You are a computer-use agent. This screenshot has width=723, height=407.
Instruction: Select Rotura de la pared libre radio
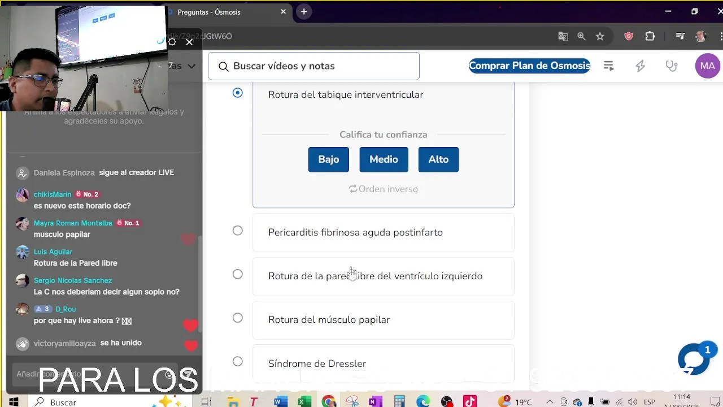[x=238, y=274]
